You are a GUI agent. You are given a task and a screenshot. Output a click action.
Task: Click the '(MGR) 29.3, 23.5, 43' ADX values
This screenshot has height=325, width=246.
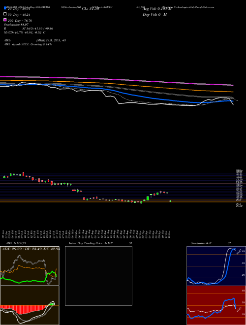pyautogui.click(x=51, y=40)
